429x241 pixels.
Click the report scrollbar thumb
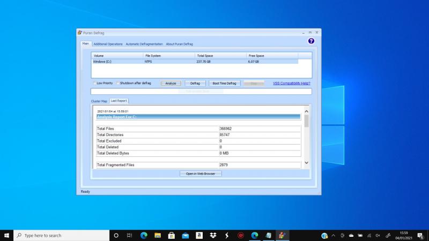(306, 121)
